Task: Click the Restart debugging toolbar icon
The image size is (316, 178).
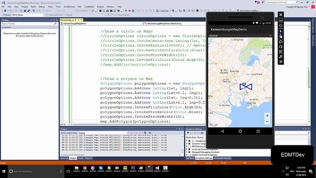Action: point(133,11)
